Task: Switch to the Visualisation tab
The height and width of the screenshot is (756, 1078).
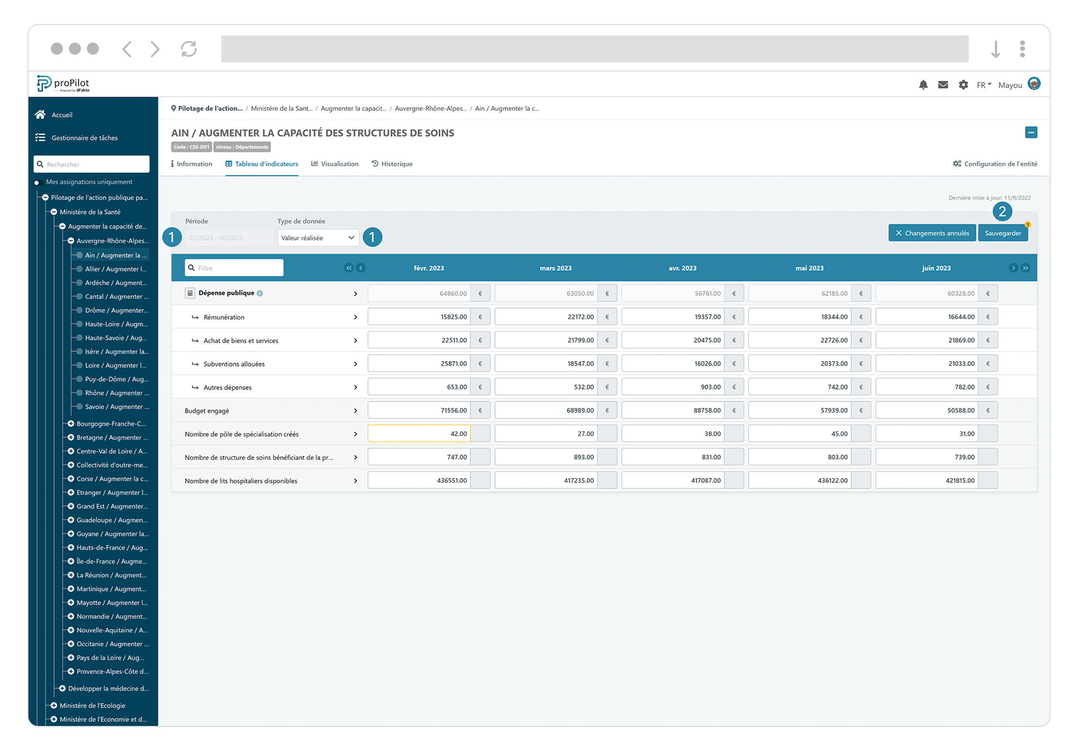Action: coord(334,164)
